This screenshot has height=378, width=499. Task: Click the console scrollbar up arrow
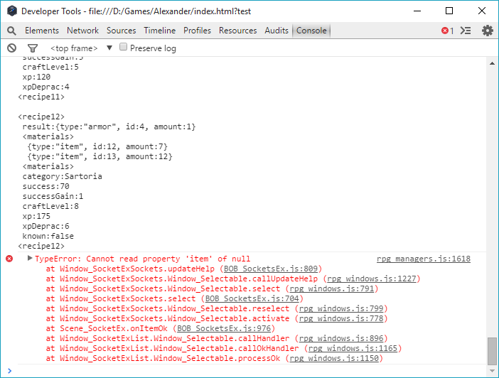tap(492, 63)
